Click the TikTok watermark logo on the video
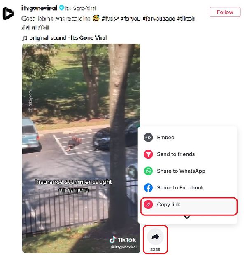This screenshot has width=247, height=255. 123,240
